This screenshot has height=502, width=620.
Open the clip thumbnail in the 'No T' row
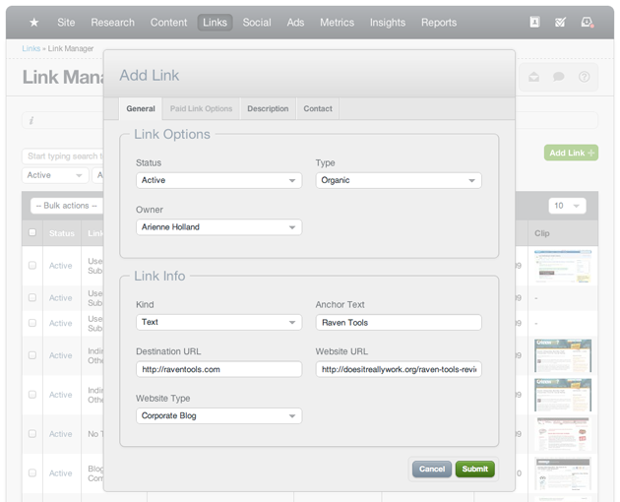[x=563, y=434]
